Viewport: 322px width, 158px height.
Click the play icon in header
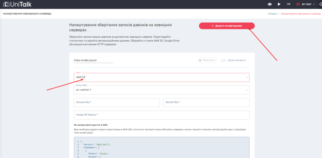click(x=279, y=4)
